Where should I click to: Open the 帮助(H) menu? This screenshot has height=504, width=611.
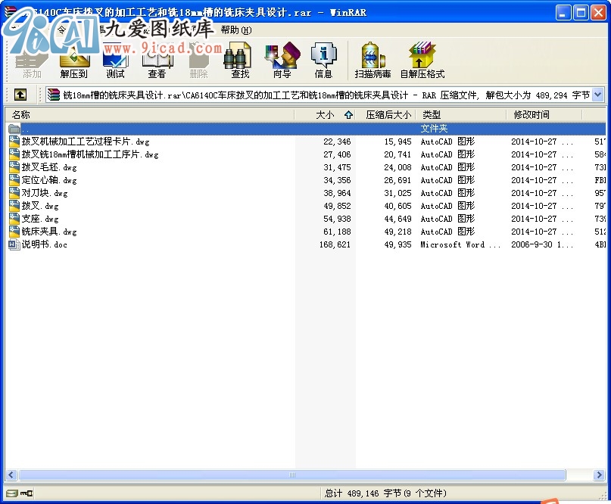pos(236,30)
